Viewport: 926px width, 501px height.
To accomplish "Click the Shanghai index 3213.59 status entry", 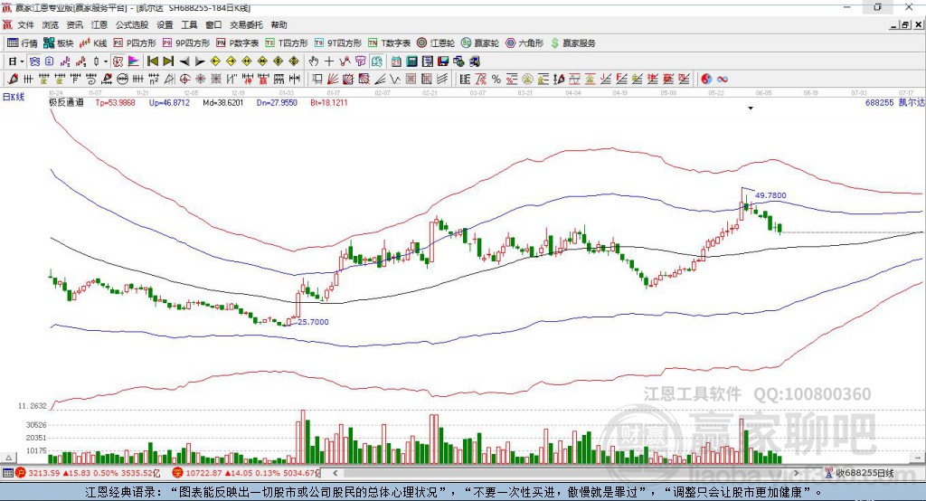I will coord(89,473).
